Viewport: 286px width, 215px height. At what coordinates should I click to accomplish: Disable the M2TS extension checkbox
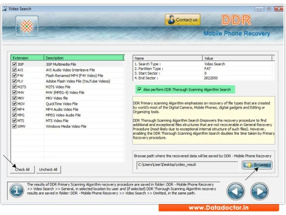coord(14,87)
